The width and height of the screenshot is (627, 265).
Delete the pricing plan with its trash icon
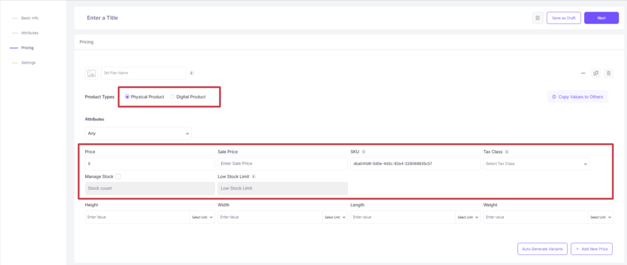(609, 73)
